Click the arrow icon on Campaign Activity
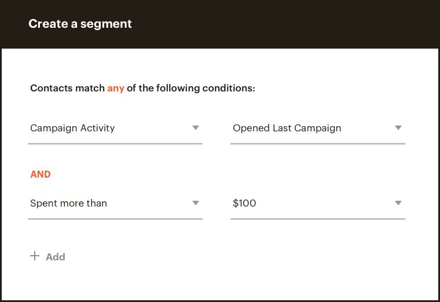The image size is (440, 302). 196,128
